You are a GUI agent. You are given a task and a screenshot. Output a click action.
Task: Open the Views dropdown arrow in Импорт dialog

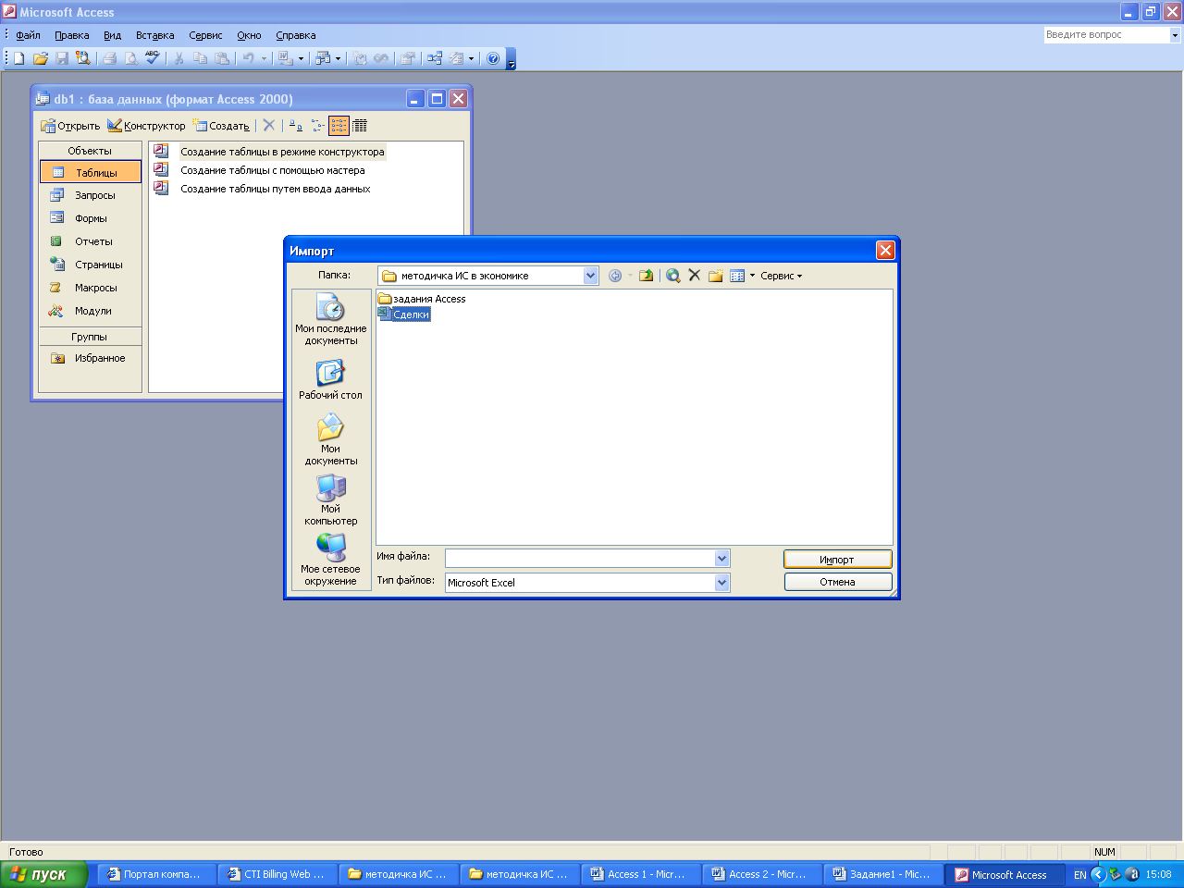(752, 276)
